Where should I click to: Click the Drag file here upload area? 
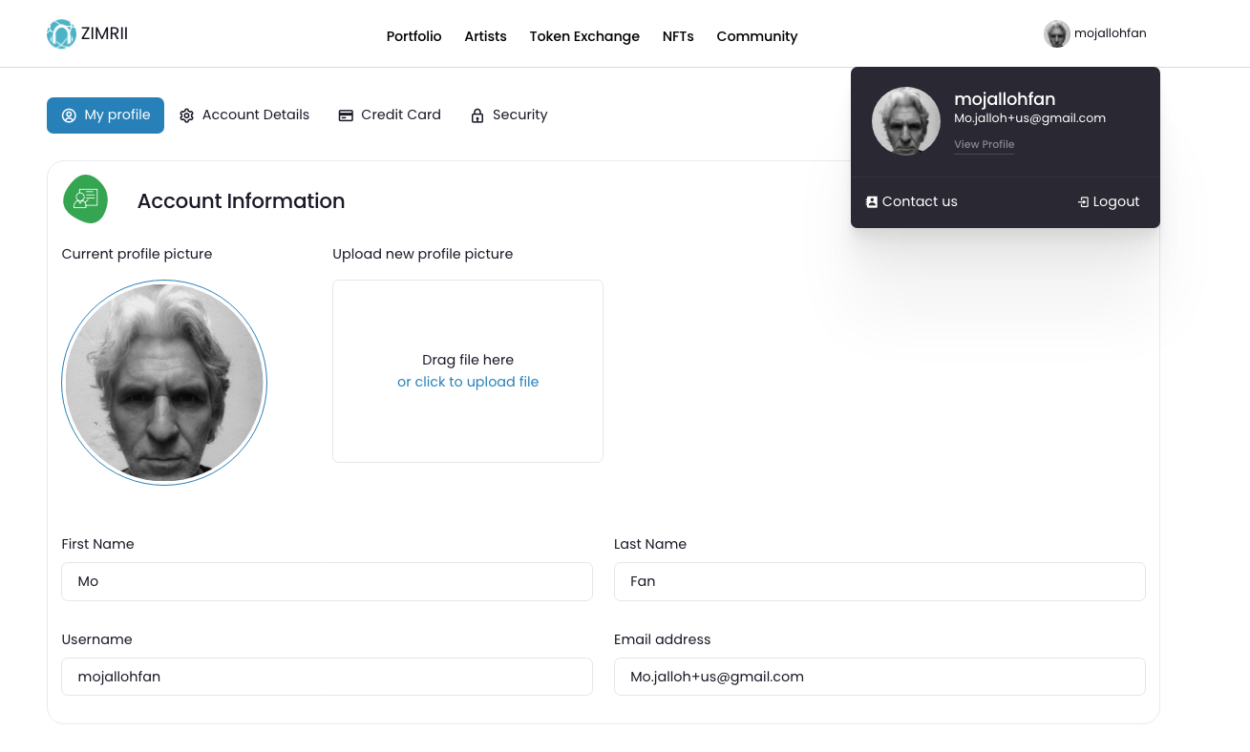468,371
